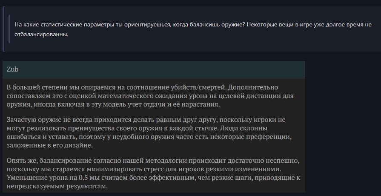Click the paragraph starting "Опять же, балансирование"
The image size is (381, 196).
(153, 173)
